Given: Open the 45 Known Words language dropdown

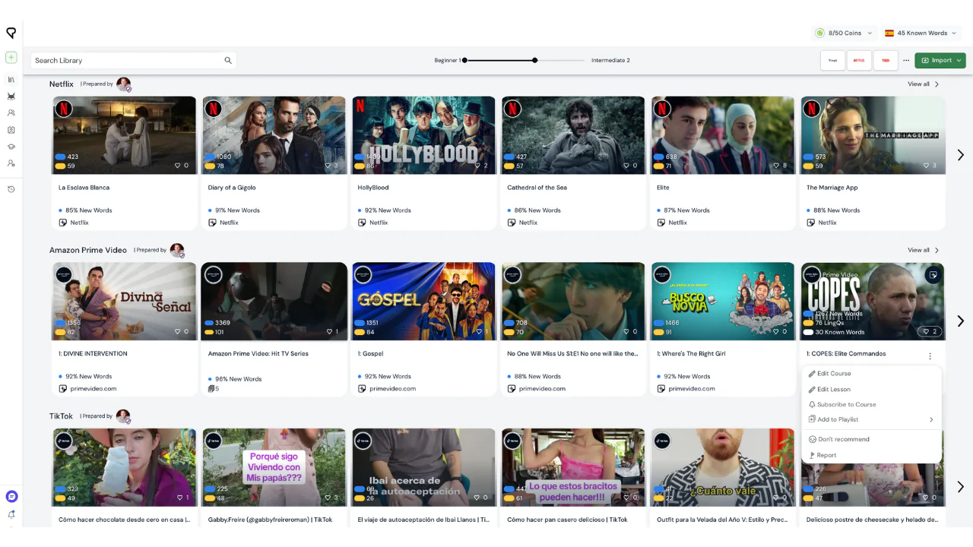Looking at the screenshot, I should click(x=921, y=33).
